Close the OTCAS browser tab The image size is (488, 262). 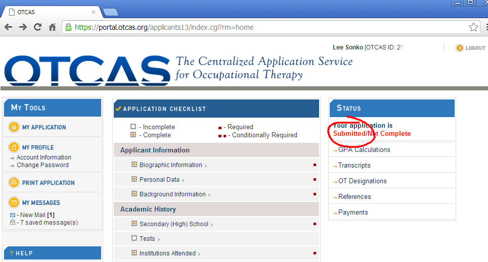tap(94, 12)
